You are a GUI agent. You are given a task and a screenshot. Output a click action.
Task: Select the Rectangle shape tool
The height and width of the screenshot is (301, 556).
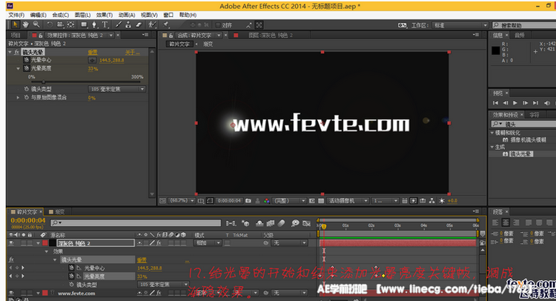tap(84, 24)
